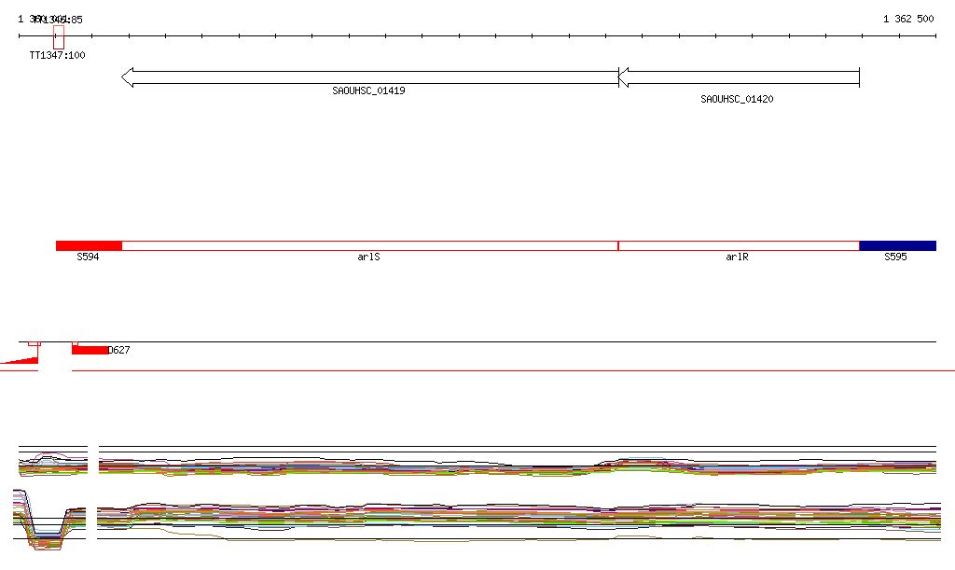
Task: Click the S594 text label
Action: click(88, 257)
